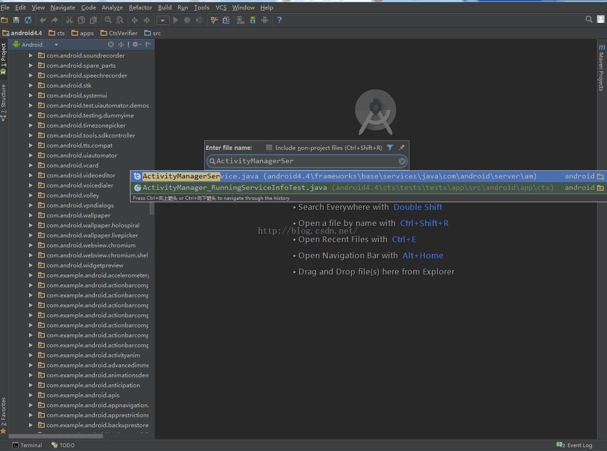Clear the file name search field

coord(402,161)
